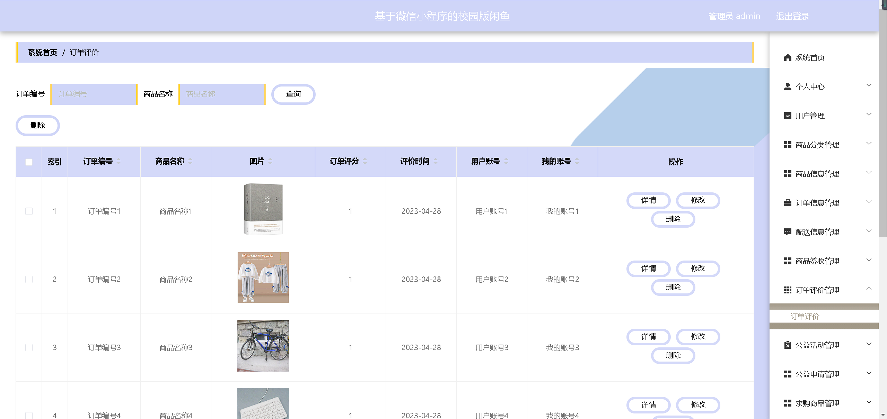Click the chat bubble icon beside 配送信息管理
The image size is (887, 419).
[787, 232]
